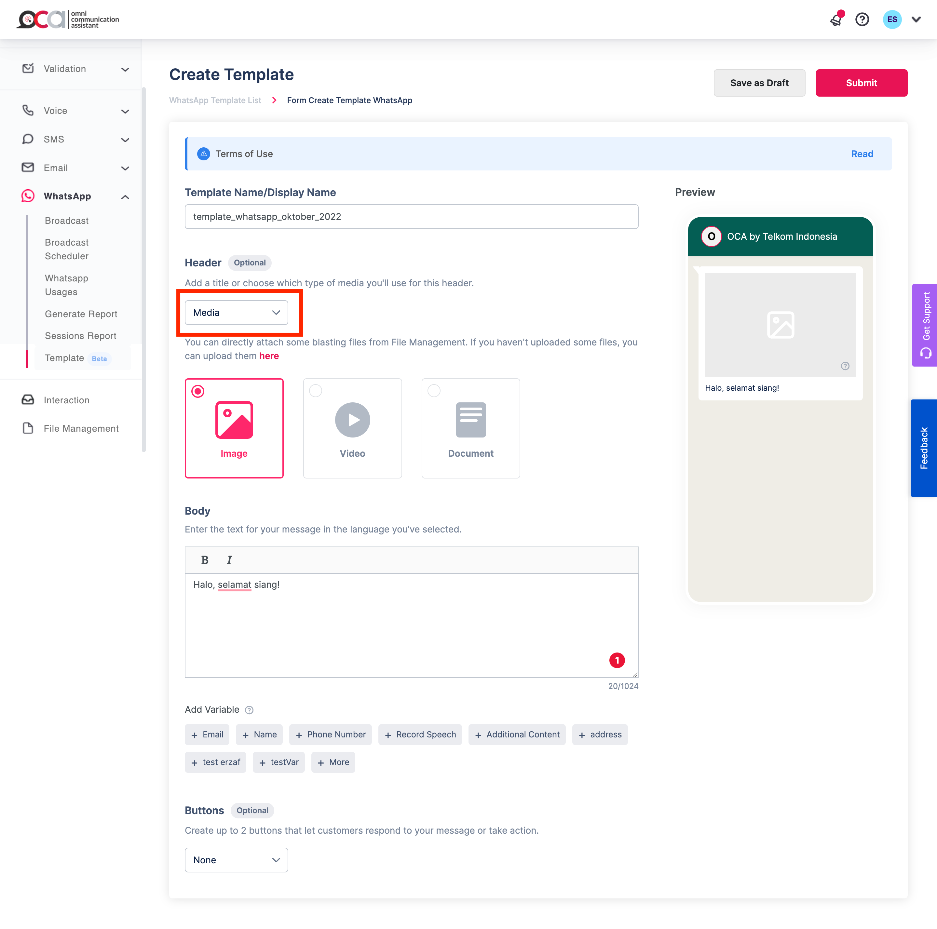The height and width of the screenshot is (929, 937).
Task: Toggle italic text formatting
Action: [229, 560]
